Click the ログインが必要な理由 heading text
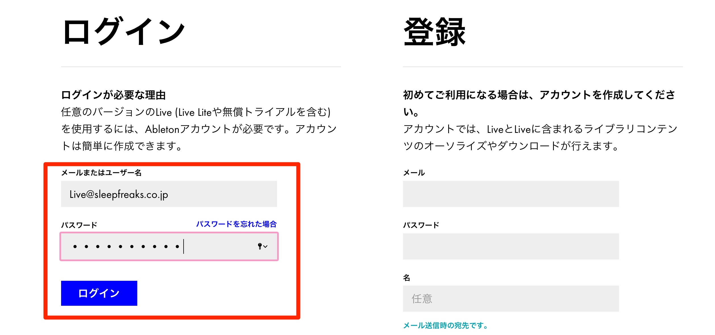Image resolution: width=715 pixels, height=335 pixels. 113,95
